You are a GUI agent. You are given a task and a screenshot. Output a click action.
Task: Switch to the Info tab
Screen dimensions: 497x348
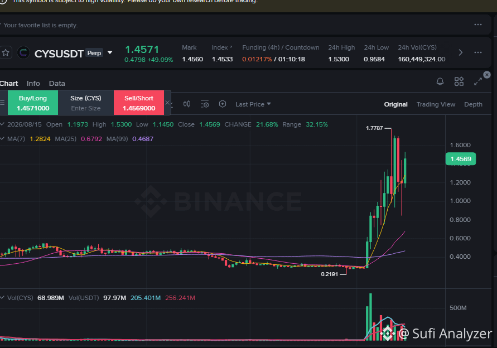point(33,83)
